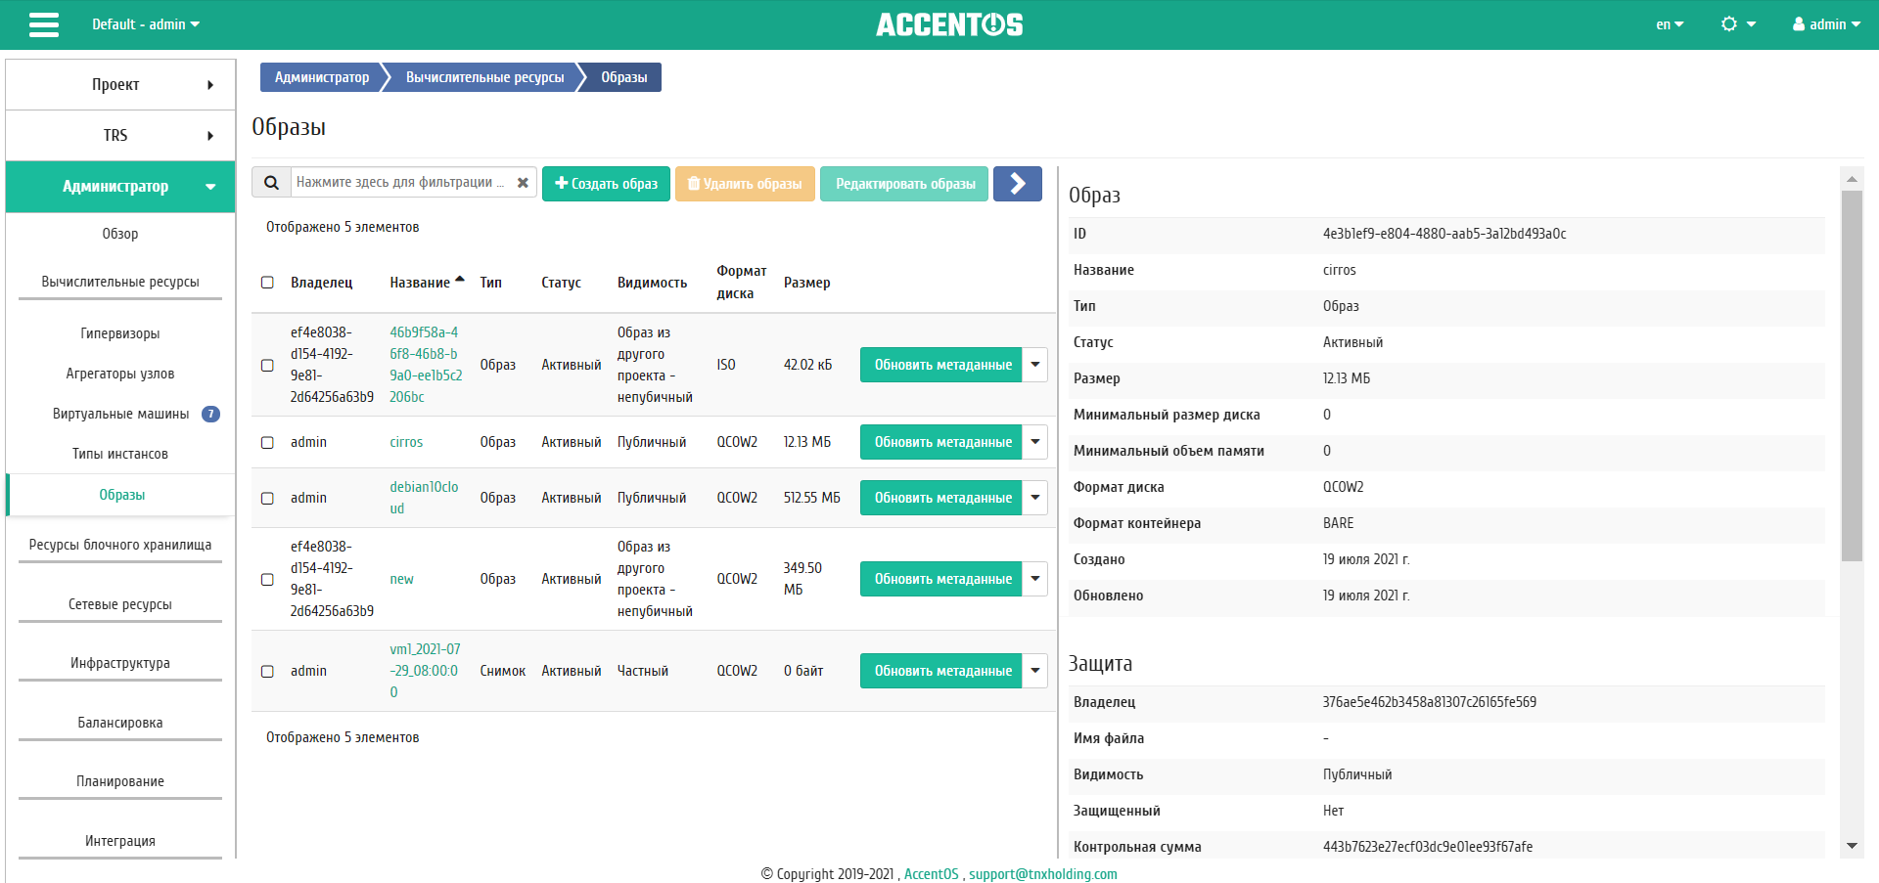Open the vm1_2021-07-29 snapshot link
Image resolution: width=1879 pixels, height=883 pixels.
click(x=425, y=671)
